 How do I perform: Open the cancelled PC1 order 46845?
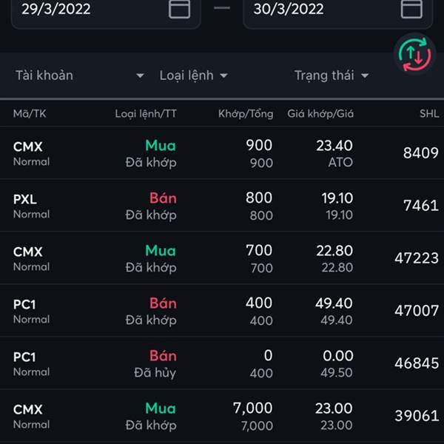[x=222, y=363]
